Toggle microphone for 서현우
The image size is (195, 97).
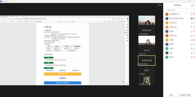pos(192,49)
